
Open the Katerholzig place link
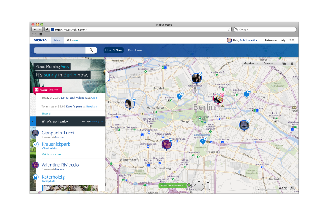coord(53,177)
